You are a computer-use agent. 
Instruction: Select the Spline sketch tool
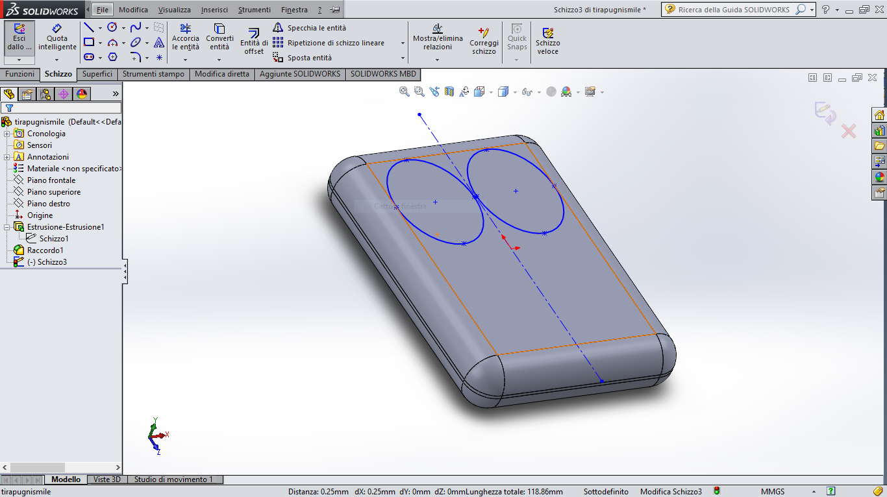[x=136, y=27]
